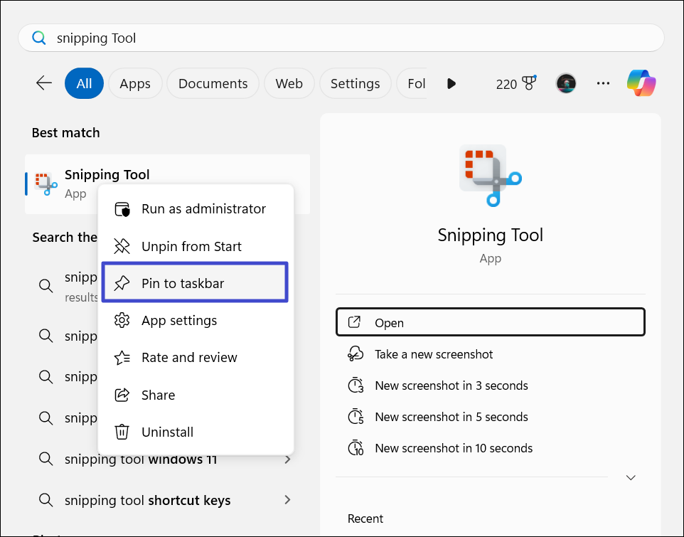Click New screenshot in 5 seconds
684x537 pixels.
451,417
